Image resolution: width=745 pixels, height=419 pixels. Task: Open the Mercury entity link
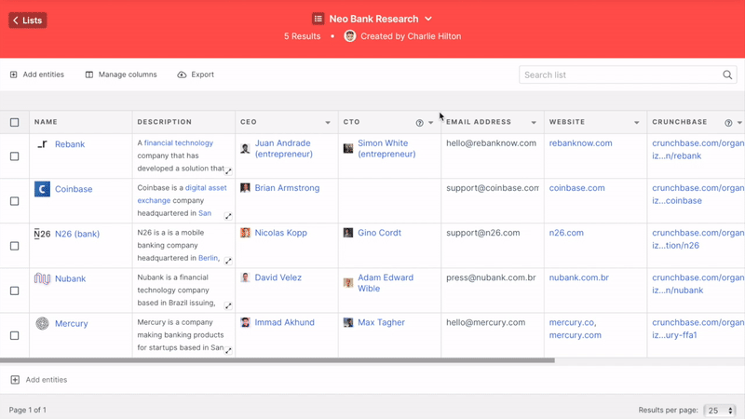click(72, 323)
